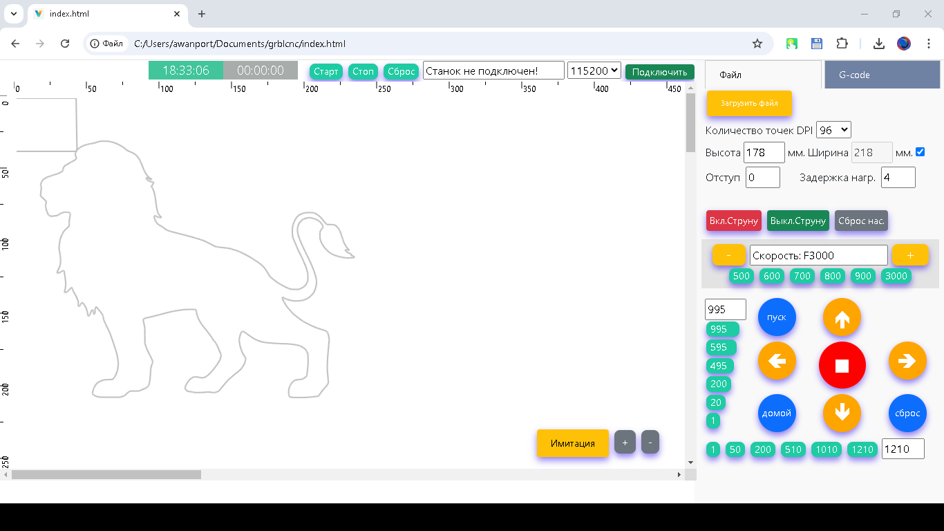The width and height of the screenshot is (944, 531).
Task: Decrease speed with the minus button
Action: tap(729, 255)
